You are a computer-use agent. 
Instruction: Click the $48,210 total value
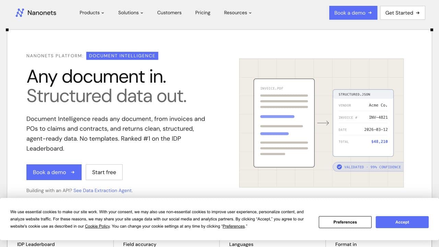click(379, 142)
